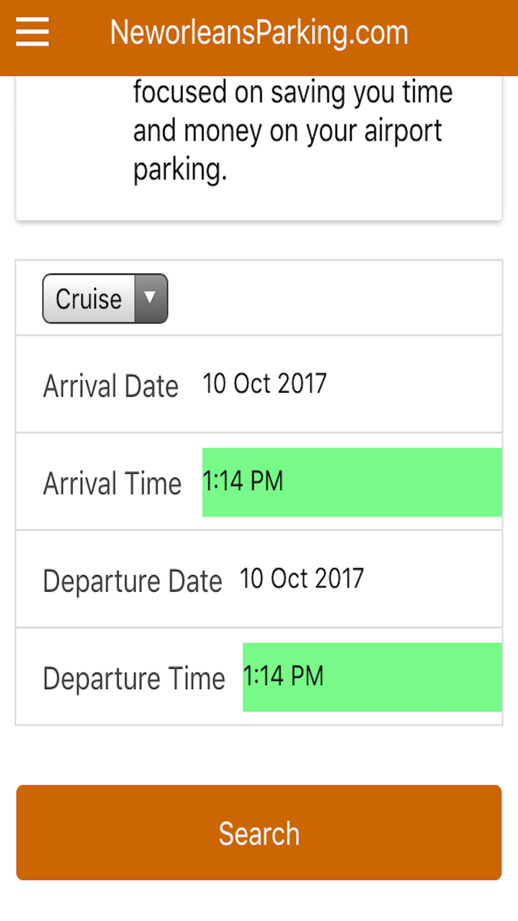Click the Cruise dropdown arrow
Screen dimensions: 518x921
tap(150, 298)
